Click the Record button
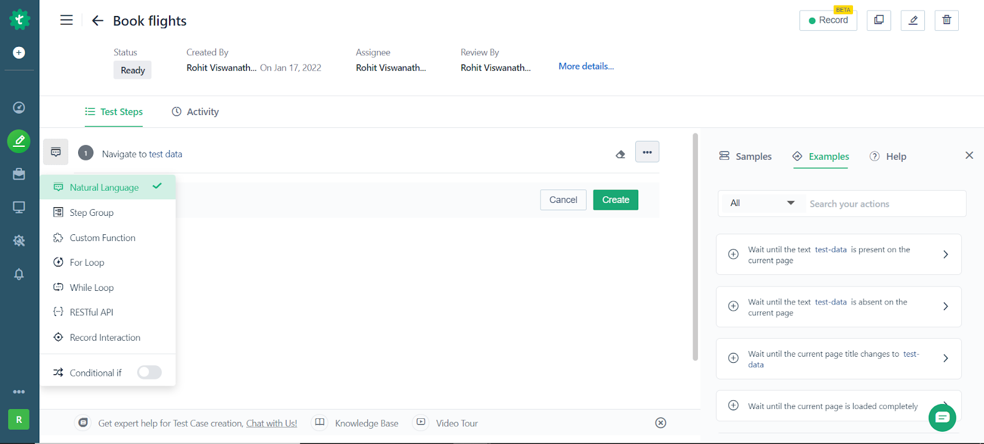The image size is (984, 444). pyautogui.click(x=828, y=20)
